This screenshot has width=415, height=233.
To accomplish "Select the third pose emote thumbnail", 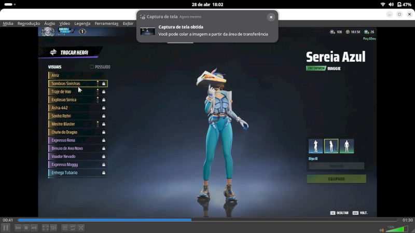I will (x=347, y=146).
